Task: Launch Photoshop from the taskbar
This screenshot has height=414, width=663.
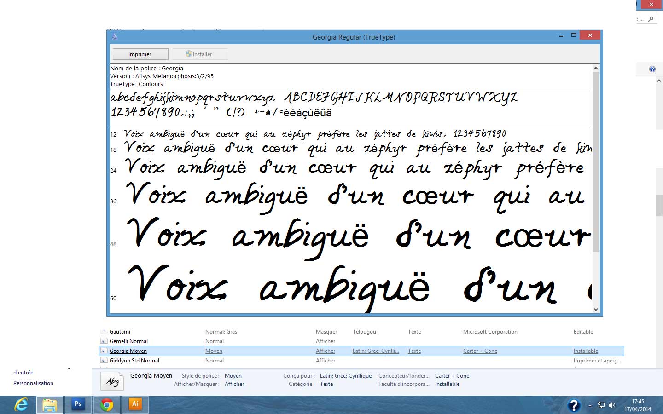Action: 78,405
